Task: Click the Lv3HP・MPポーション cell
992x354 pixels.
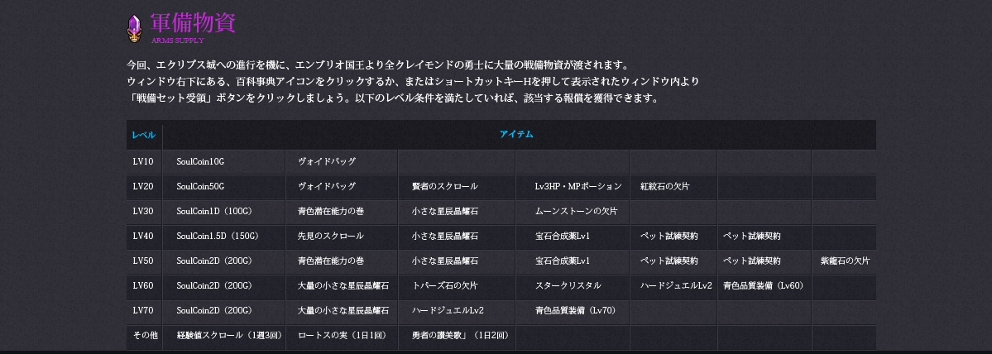Action: click(577, 186)
